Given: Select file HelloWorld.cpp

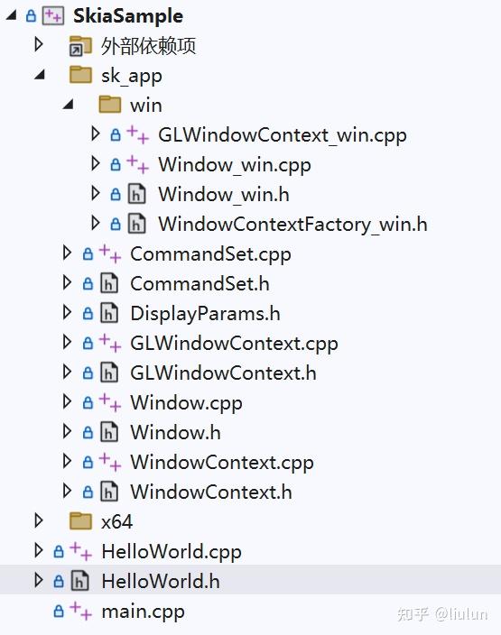Looking at the screenshot, I should coord(172,552).
